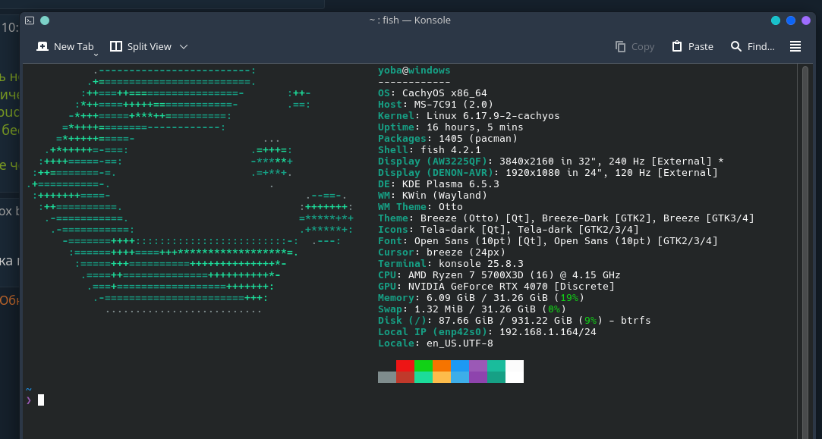Minimize window using teal circle button
The image size is (822, 439).
[x=776, y=20]
